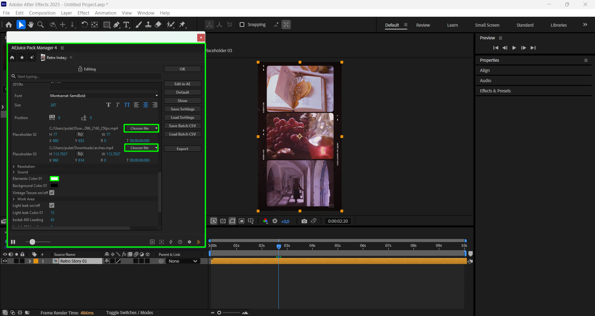Take a snapshot with the camera icon
Screen dimensions: 595x316
[x=304, y=221]
